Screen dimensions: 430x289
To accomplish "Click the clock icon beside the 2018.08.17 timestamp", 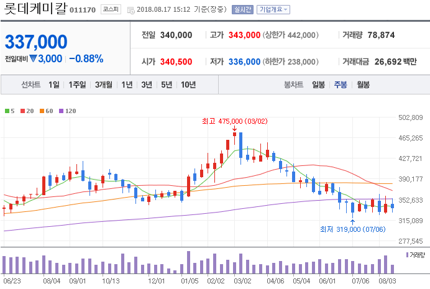I will click(131, 10).
